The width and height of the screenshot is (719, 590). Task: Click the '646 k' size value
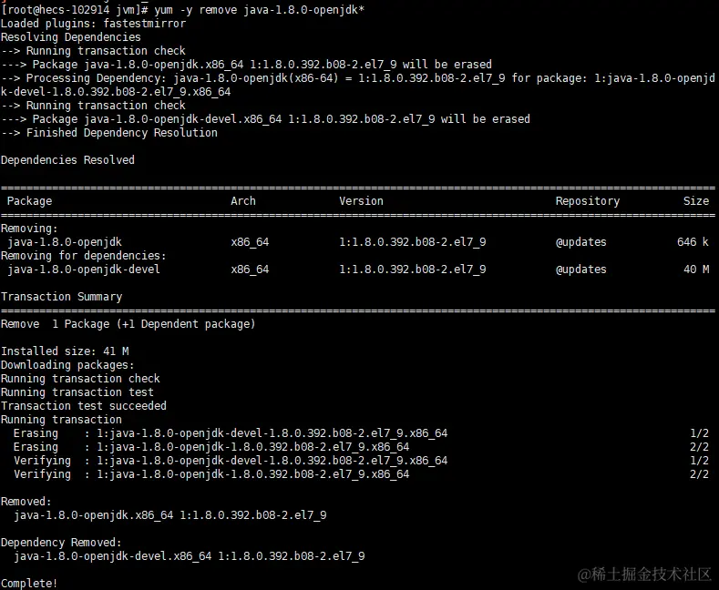click(693, 242)
